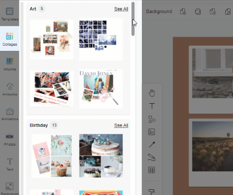Screen dimensions: 233x195
Task: Select the table insert tool
Action: coord(151,170)
